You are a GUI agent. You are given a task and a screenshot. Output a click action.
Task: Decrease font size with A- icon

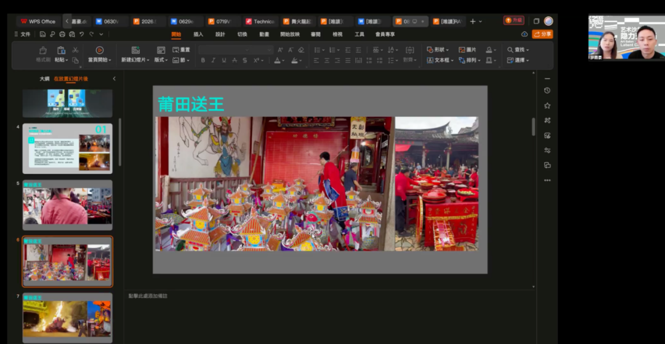(291, 50)
